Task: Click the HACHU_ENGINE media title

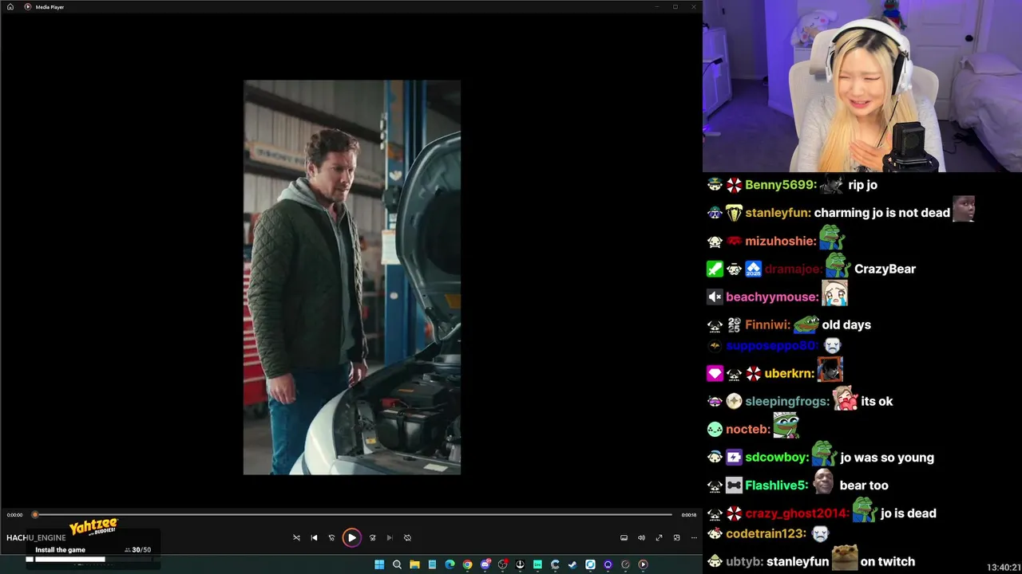Action: click(x=36, y=538)
